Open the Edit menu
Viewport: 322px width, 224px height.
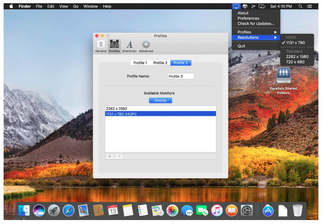tap(50, 6)
